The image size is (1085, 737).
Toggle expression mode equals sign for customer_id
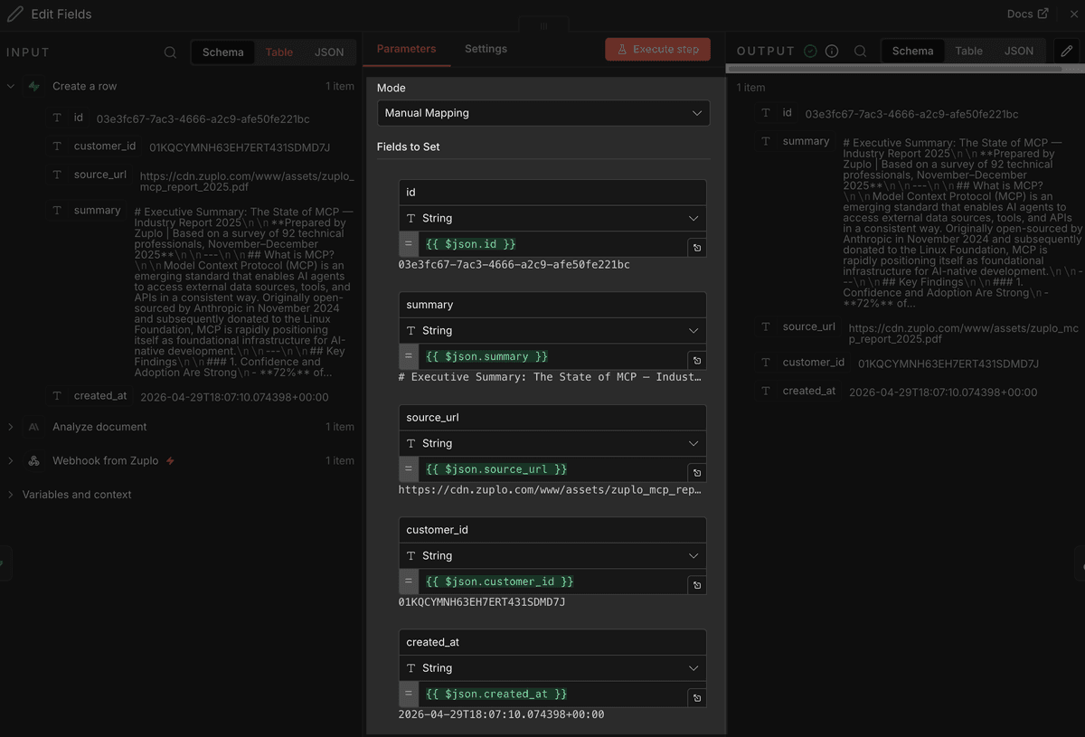click(x=408, y=581)
